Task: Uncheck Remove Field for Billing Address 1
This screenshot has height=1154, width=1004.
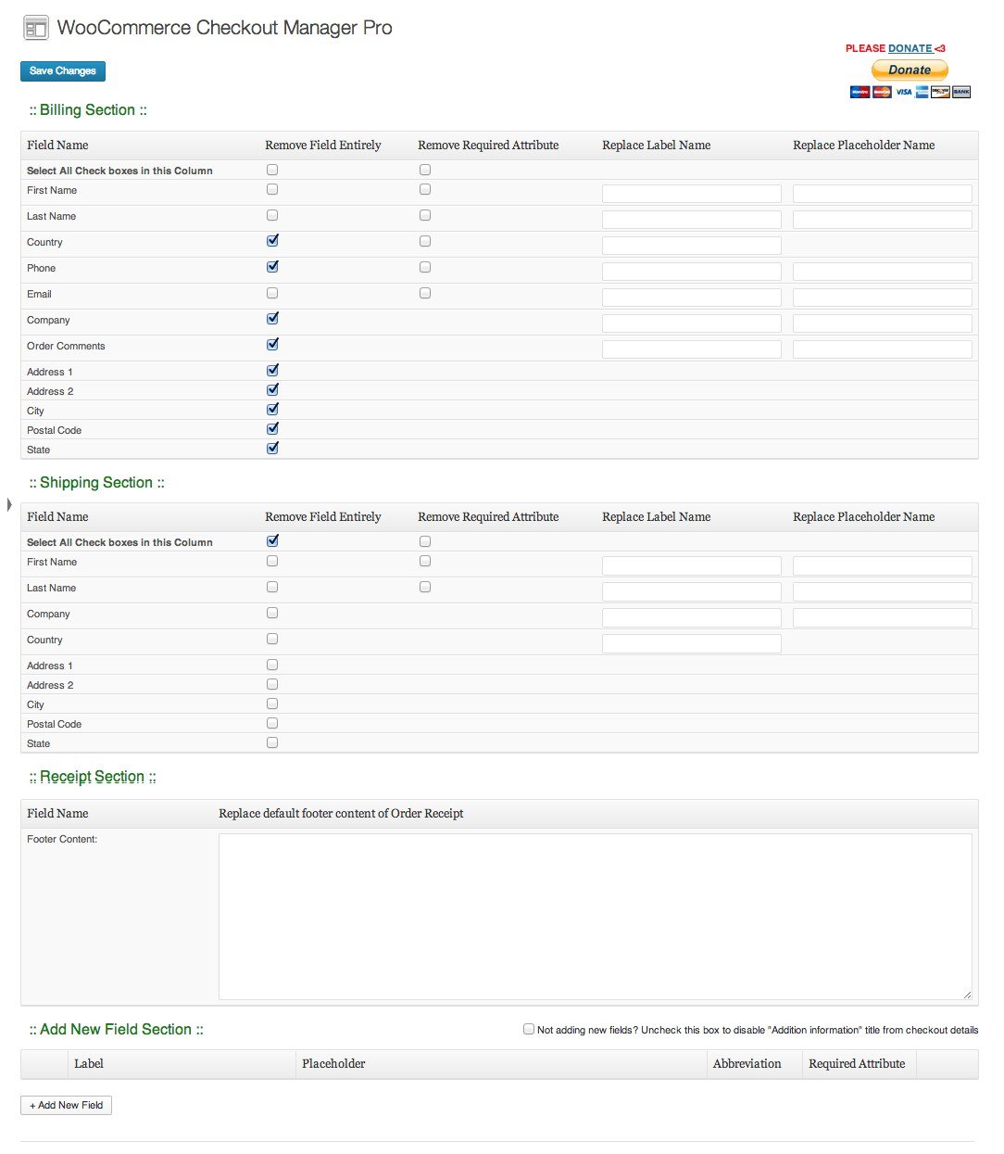Action: (x=272, y=371)
